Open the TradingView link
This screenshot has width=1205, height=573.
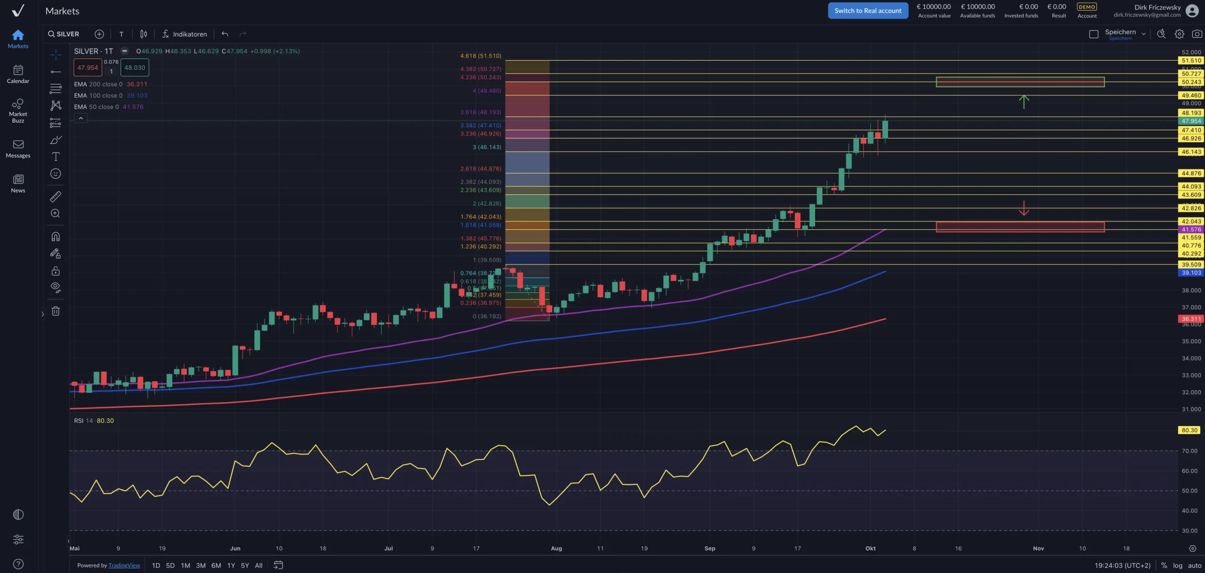coord(124,565)
